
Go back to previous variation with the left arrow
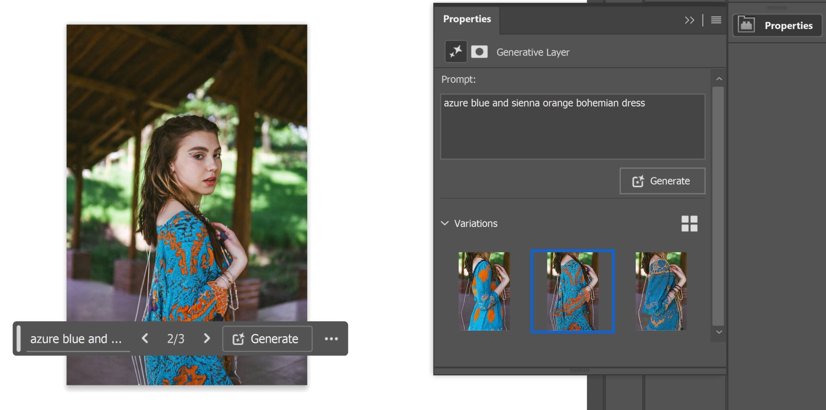(x=144, y=339)
